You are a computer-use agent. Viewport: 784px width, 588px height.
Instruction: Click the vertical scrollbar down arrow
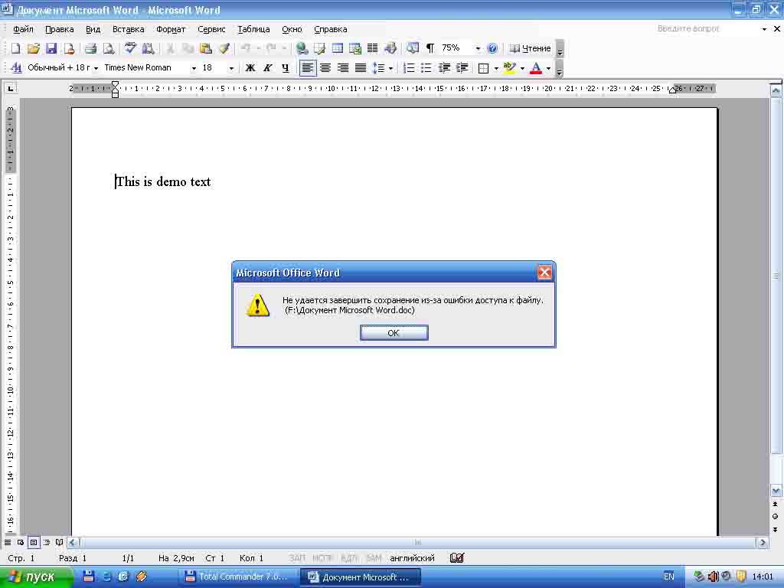(x=776, y=491)
